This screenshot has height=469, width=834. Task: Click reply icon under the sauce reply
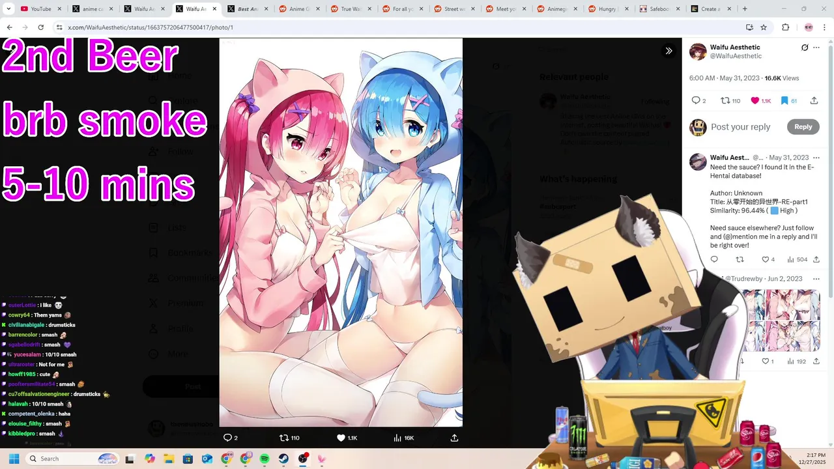point(714,259)
